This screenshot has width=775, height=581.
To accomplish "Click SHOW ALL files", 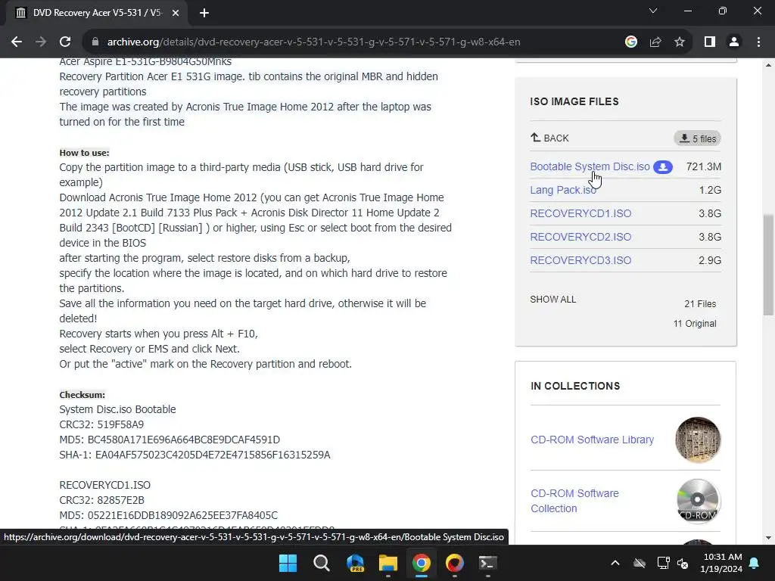I will pos(553,300).
